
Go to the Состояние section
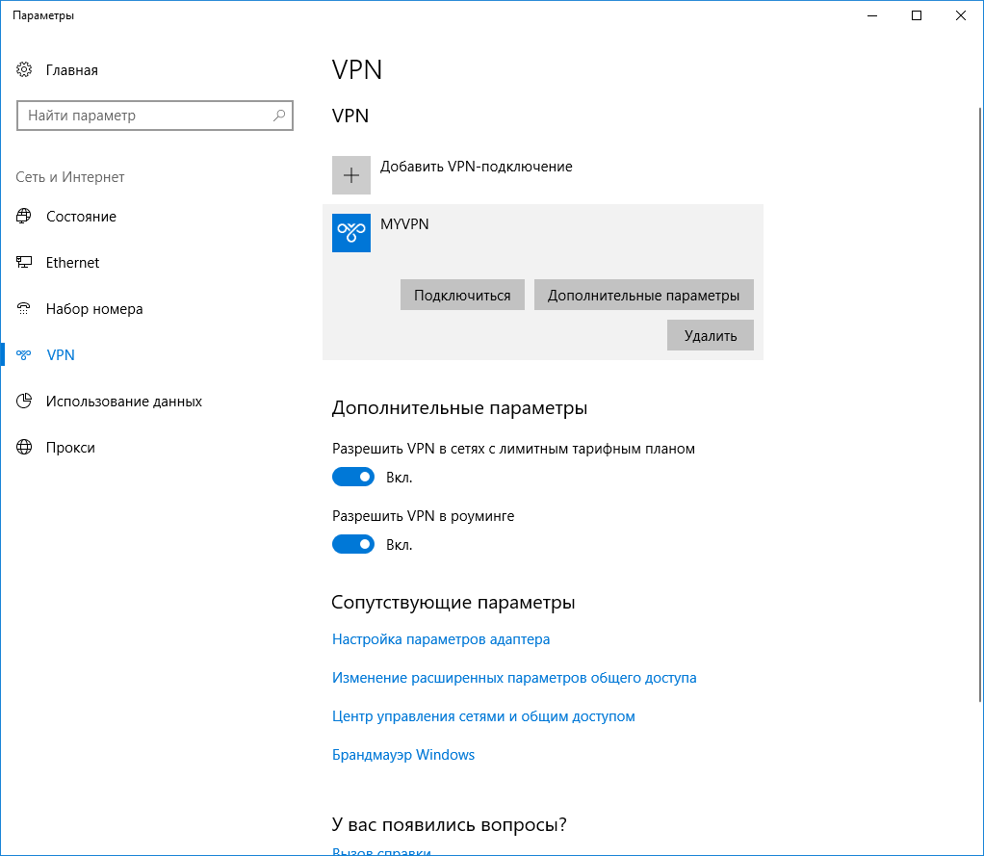[81, 217]
